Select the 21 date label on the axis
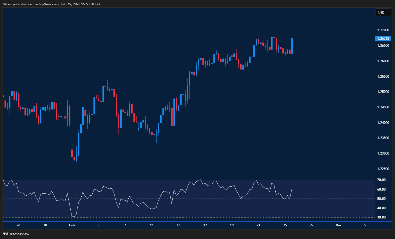Viewport: 395px width, 239px height. click(258, 225)
